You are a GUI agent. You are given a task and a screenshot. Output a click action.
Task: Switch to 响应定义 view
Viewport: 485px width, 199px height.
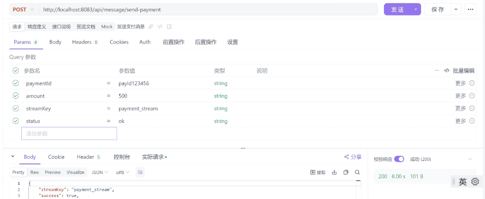pos(37,26)
